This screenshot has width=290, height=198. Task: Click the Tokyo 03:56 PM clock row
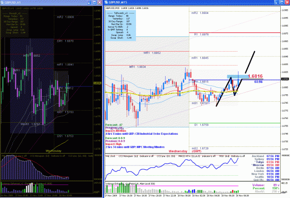[267, 162]
